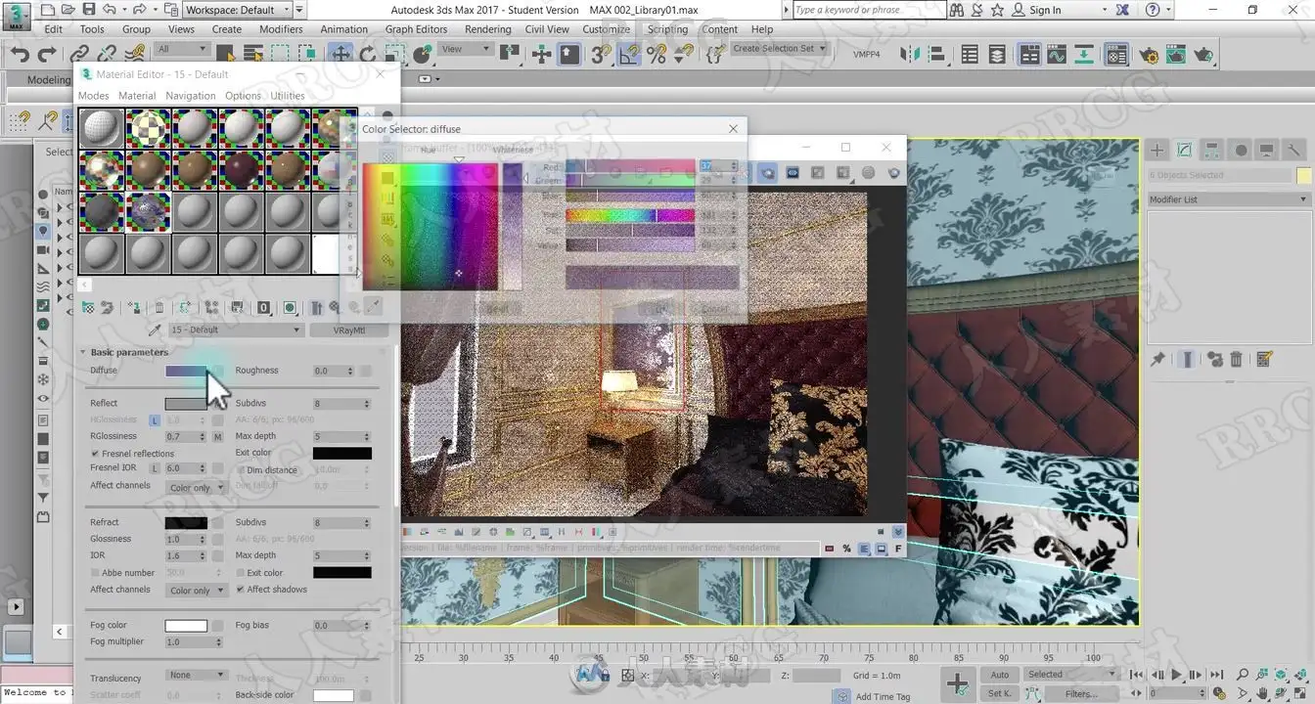Open the Render Setup teapot icon

[1148, 55]
